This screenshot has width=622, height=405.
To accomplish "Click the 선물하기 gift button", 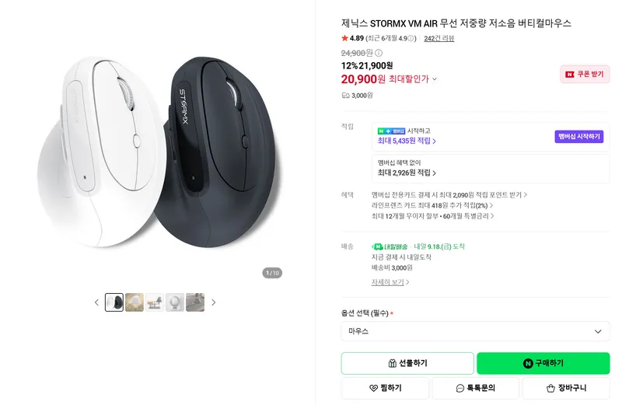I will 407,363.
